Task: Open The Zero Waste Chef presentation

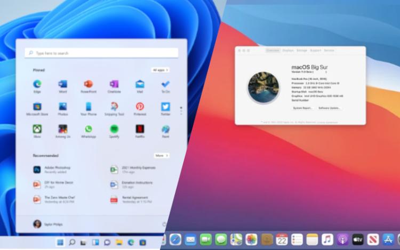Action: pos(54,199)
